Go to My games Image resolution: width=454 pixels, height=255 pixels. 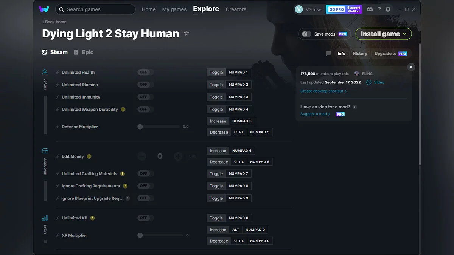[174, 9]
